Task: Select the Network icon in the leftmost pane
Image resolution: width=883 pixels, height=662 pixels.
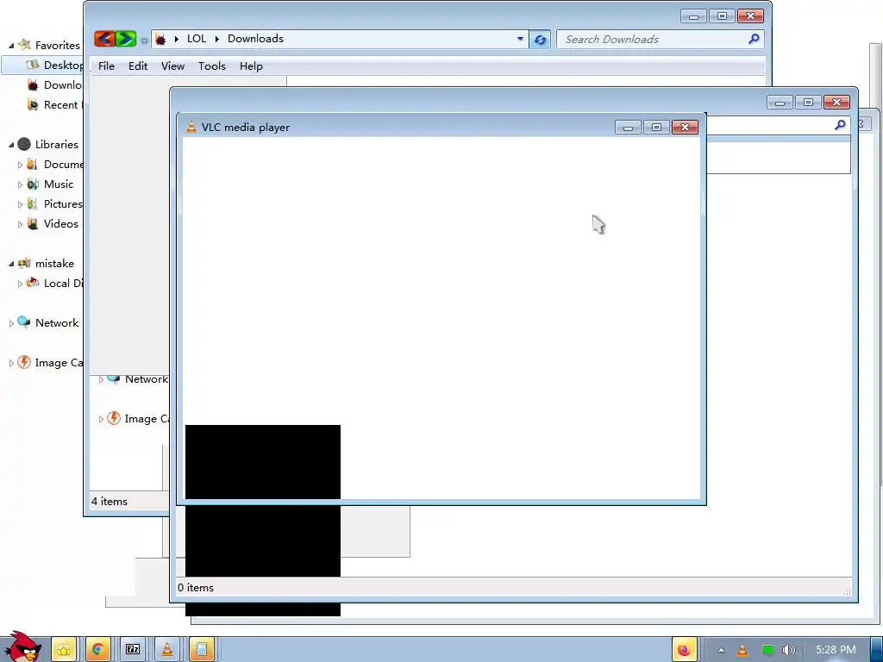Action: pos(23,322)
